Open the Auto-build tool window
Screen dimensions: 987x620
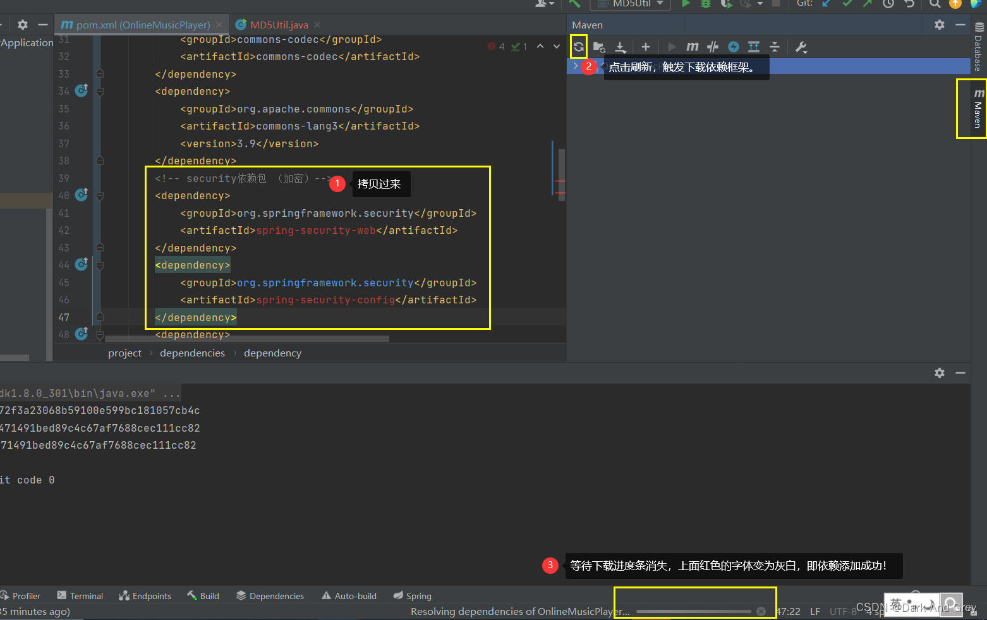click(349, 596)
